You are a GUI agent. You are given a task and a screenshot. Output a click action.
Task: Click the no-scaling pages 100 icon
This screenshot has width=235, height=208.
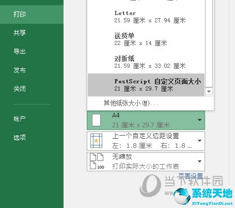(97, 161)
